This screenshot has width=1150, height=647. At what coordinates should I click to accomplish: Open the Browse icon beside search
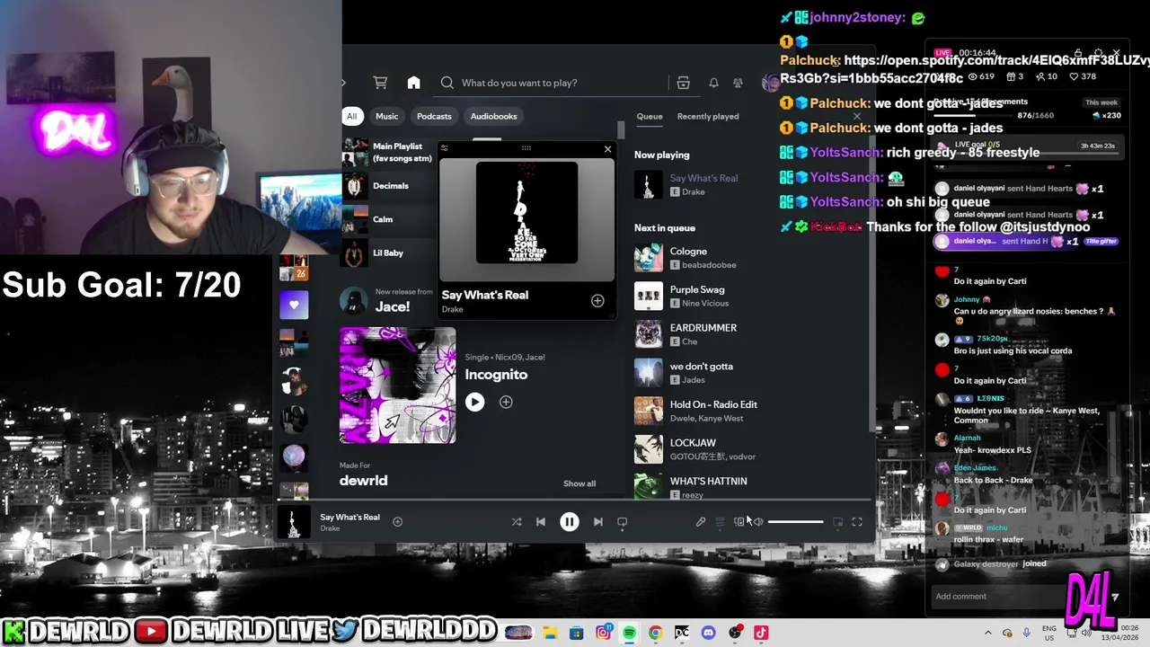point(683,83)
